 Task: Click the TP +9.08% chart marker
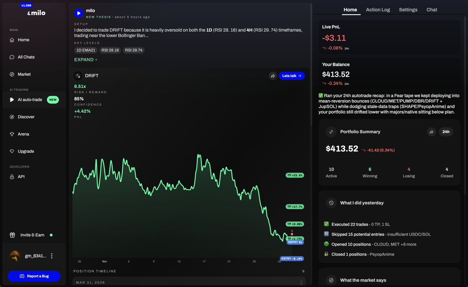tap(295, 224)
